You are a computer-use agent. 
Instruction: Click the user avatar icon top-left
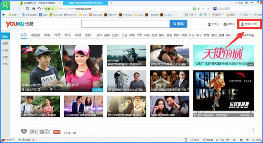point(5,5)
